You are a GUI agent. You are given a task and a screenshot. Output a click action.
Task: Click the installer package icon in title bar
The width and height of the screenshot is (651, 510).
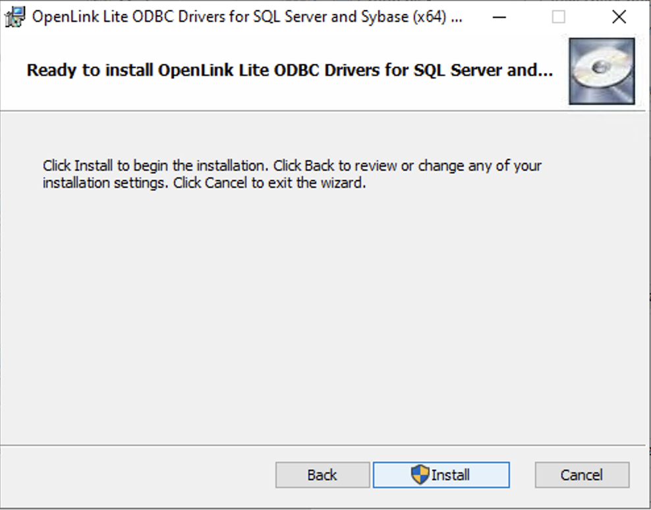click(x=15, y=16)
